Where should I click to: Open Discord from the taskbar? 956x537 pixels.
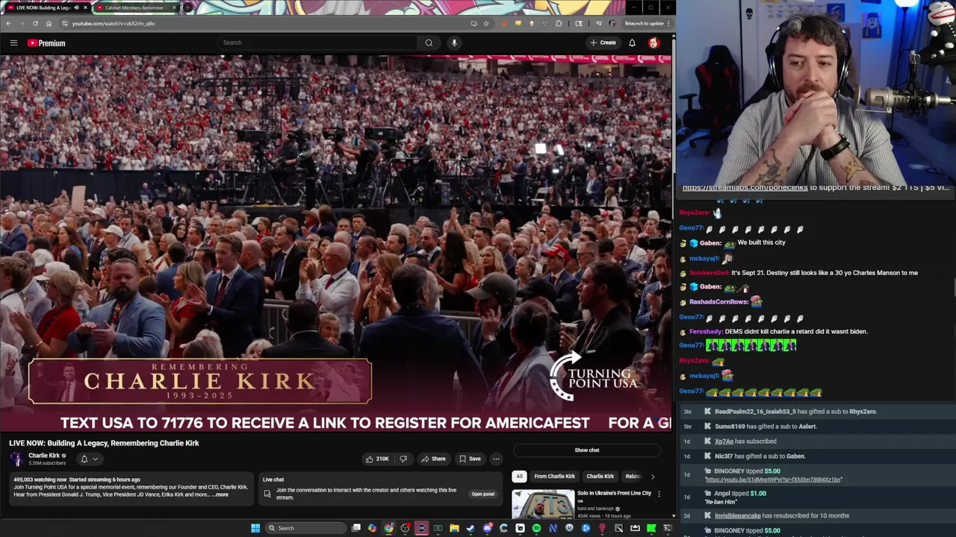tap(487, 528)
